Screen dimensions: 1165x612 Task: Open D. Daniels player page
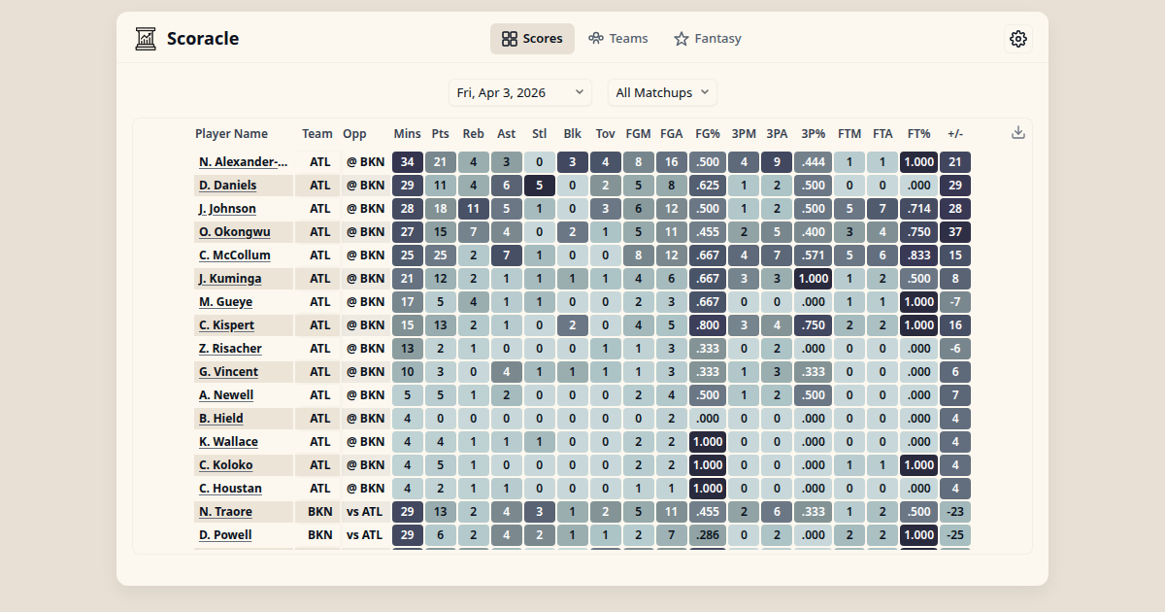pos(228,186)
